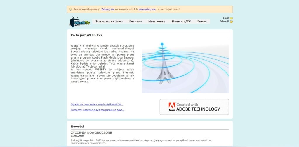Click the 01.01.2020 news date

pyautogui.click(x=77, y=136)
